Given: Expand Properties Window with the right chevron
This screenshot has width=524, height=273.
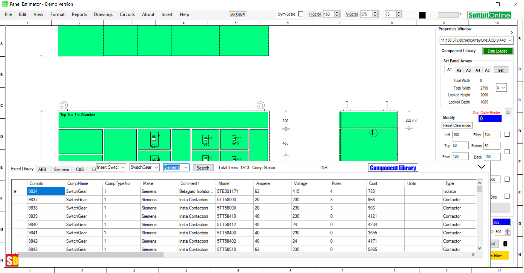Looking at the screenshot, I should coord(512,33).
